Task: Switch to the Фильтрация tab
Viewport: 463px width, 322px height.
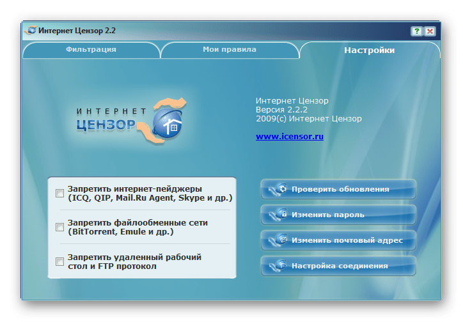Action: click(x=91, y=50)
